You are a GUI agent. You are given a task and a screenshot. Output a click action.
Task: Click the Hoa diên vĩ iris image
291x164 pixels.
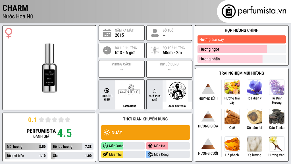[254, 87]
